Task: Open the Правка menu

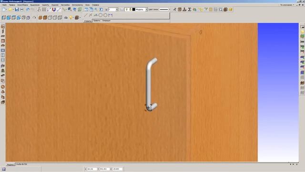Action: [12, 5]
